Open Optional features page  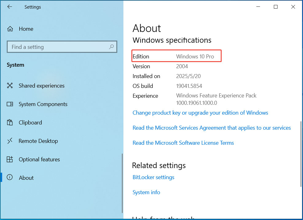[39, 159]
